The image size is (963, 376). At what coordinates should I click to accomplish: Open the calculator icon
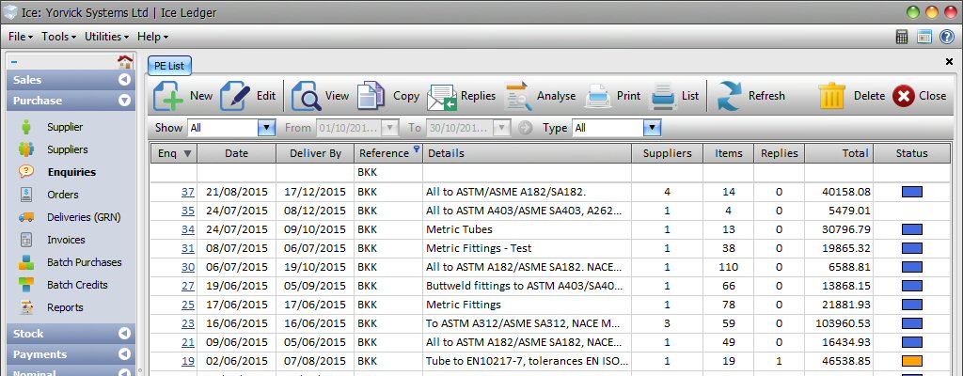point(902,37)
